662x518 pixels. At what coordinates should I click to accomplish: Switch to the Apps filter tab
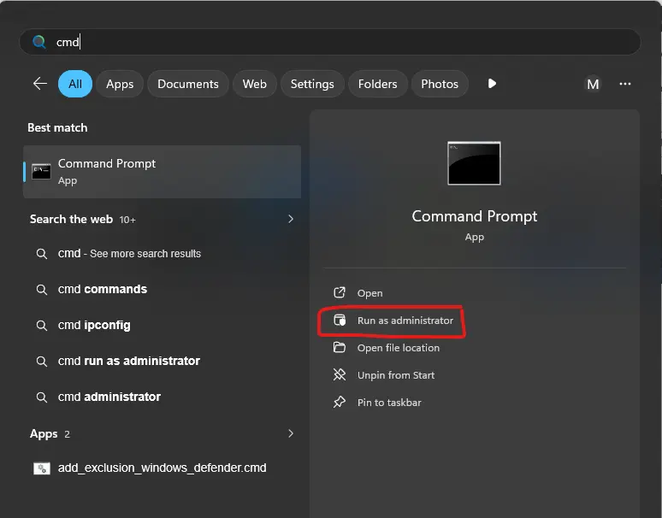click(x=120, y=84)
